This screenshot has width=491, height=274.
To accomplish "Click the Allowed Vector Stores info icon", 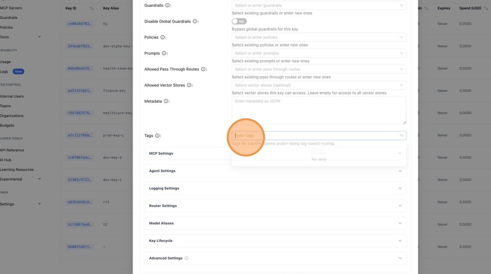I will point(189,85).
